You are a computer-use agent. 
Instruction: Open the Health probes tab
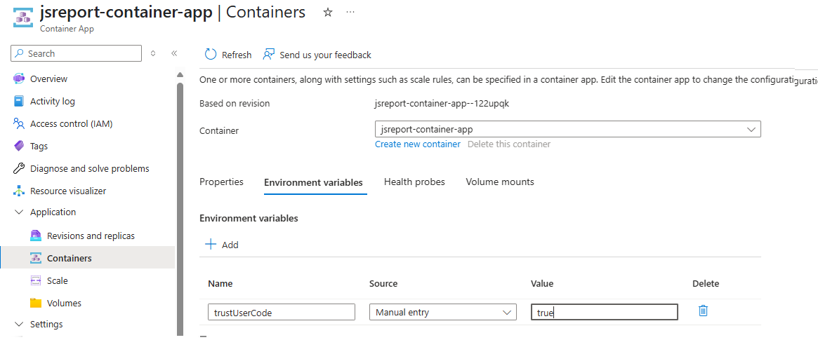(414, 182)
